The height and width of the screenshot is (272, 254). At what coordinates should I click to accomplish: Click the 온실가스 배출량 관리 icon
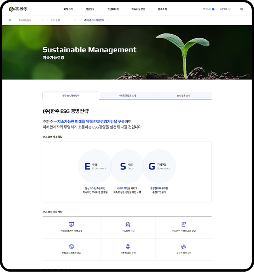71,246
